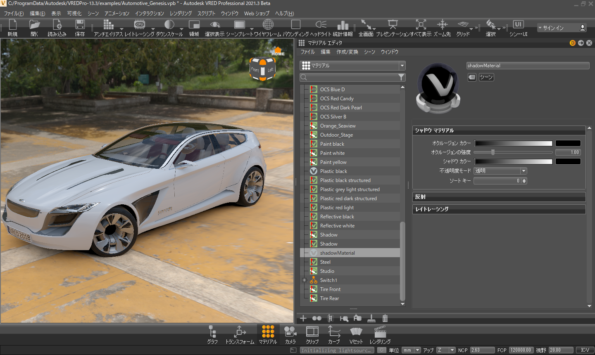
Task: Click the シーン button beside material preview
Action: point(486,77)
